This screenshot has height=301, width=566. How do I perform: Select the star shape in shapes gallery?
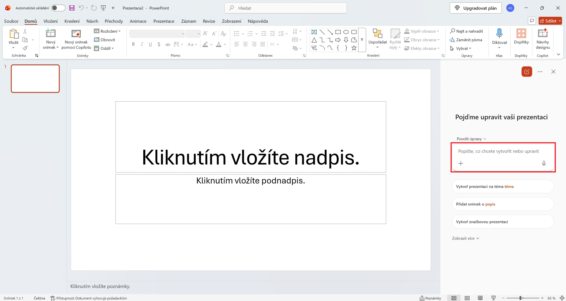tap(354, 48)
